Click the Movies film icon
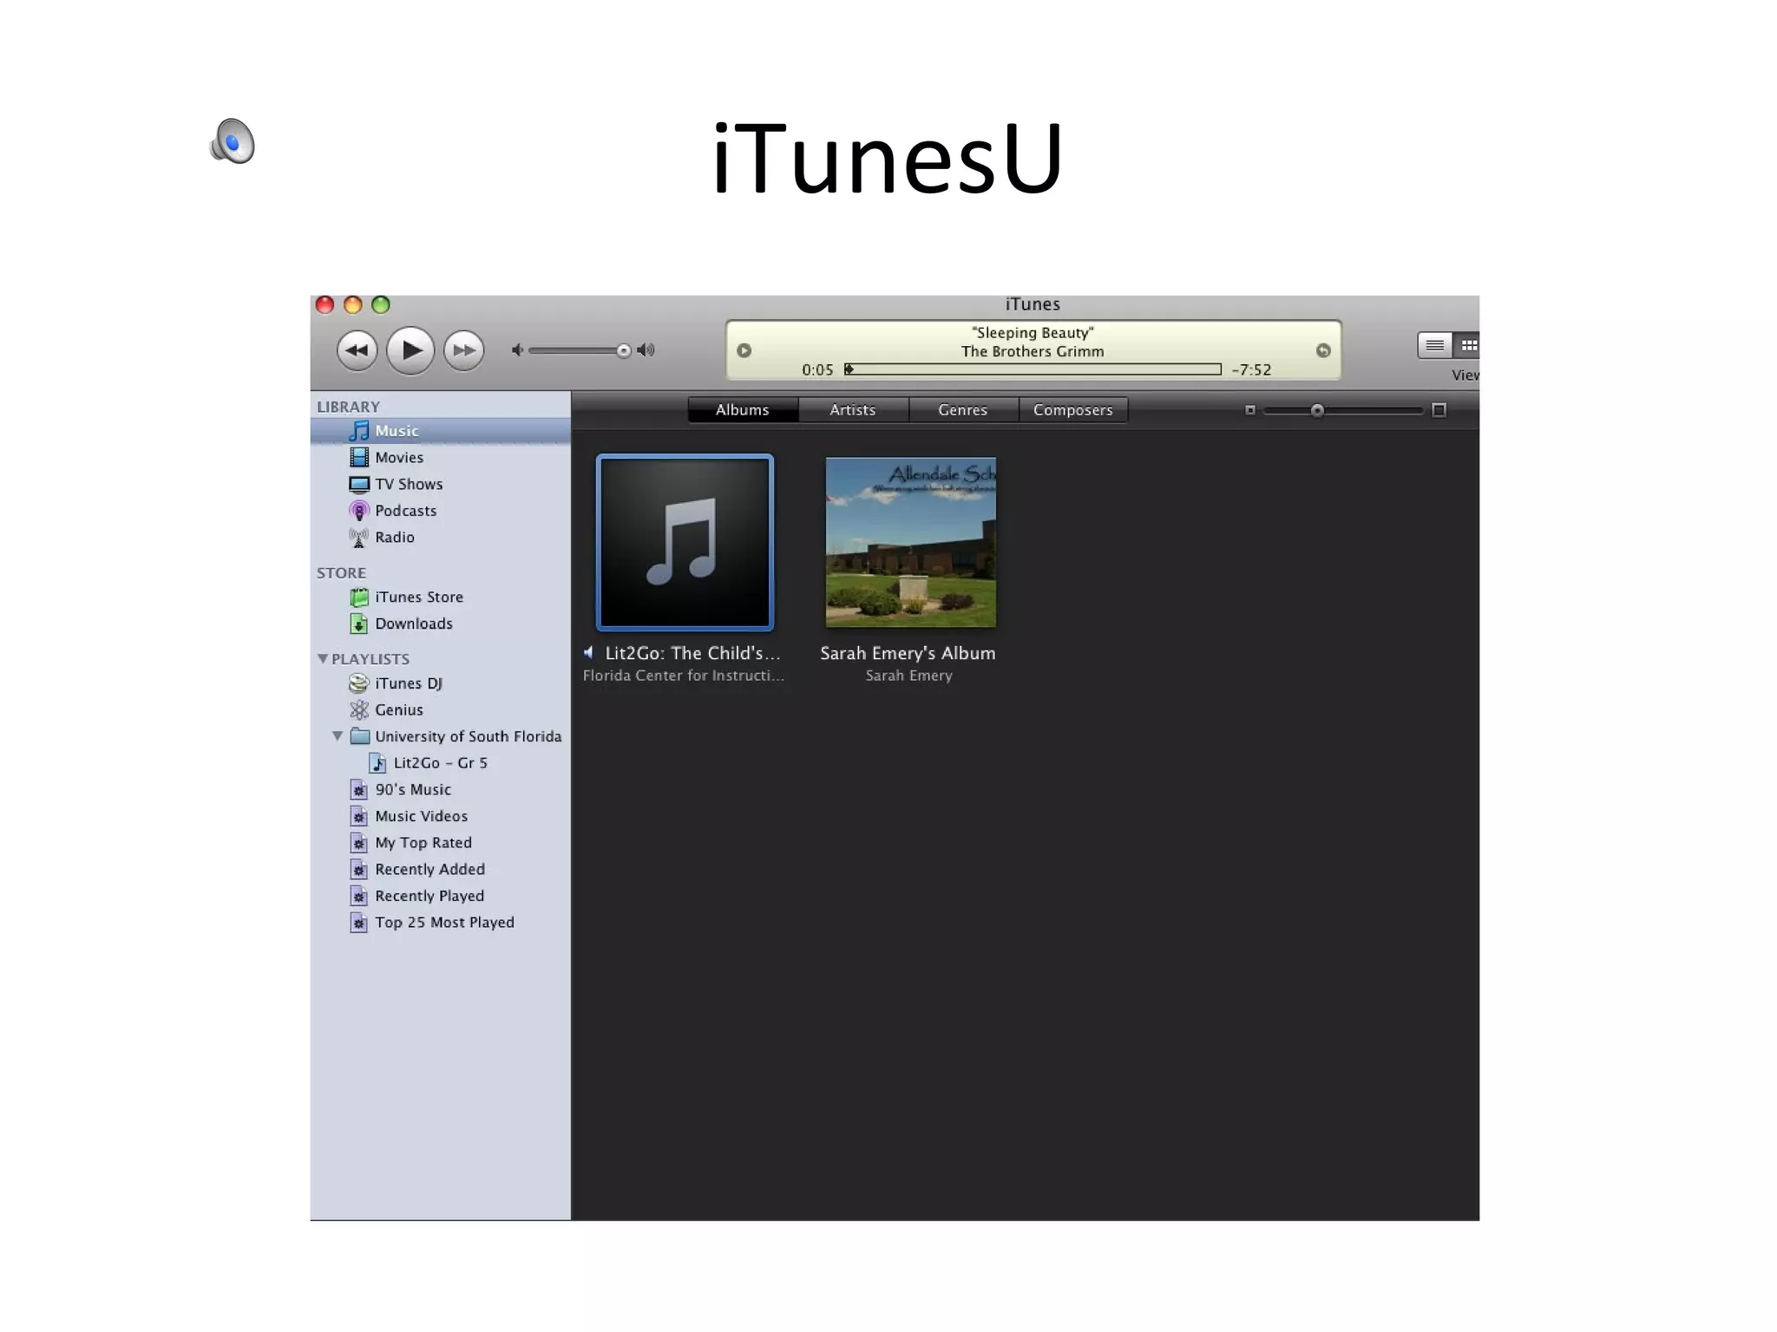 (358, 457)
